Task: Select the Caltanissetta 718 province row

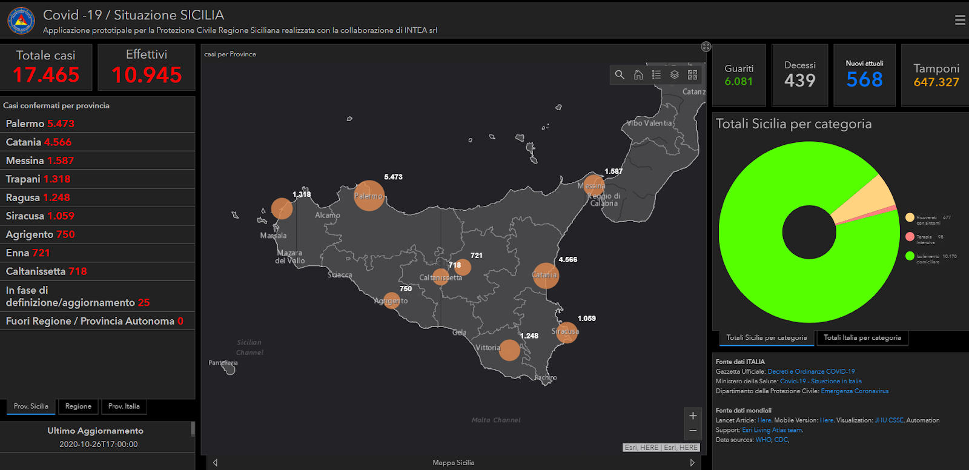Action: point(98,271)
